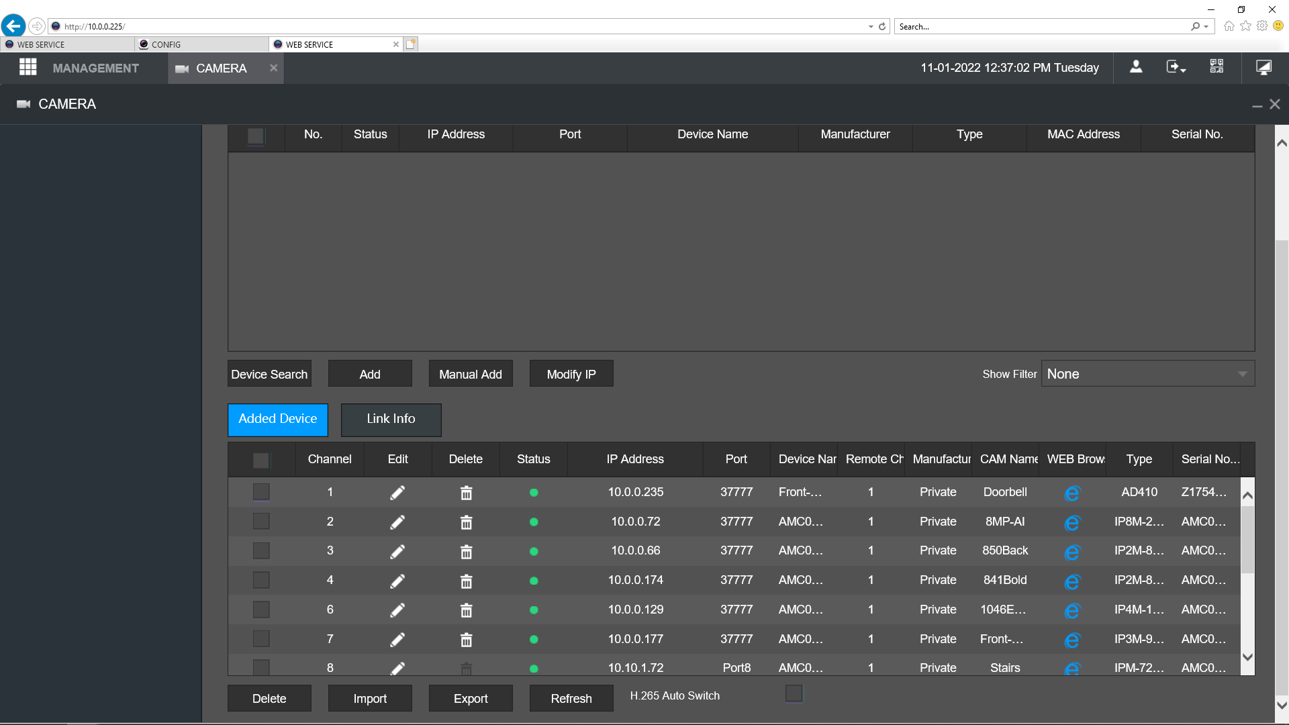Click page scrollbar down arrow
The height and width of the screenshot is (725, 1289).
pos(1282,705)
